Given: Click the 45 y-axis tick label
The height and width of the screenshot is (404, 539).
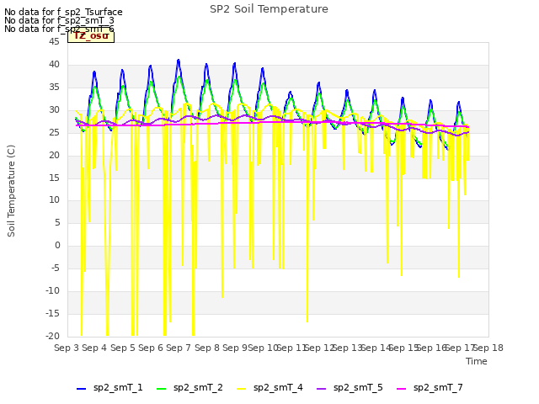Looking at the screenshot, I should [54, 42].
